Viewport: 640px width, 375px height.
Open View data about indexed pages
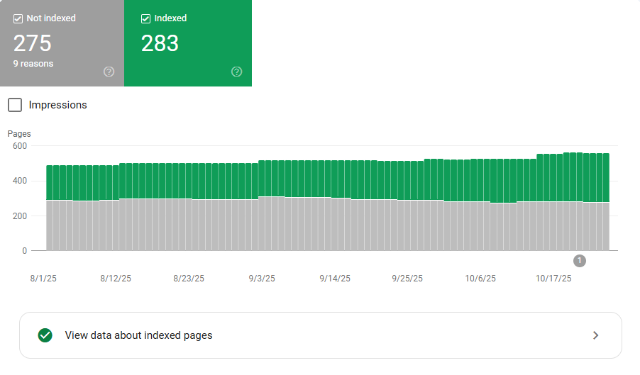pos(138,335)
